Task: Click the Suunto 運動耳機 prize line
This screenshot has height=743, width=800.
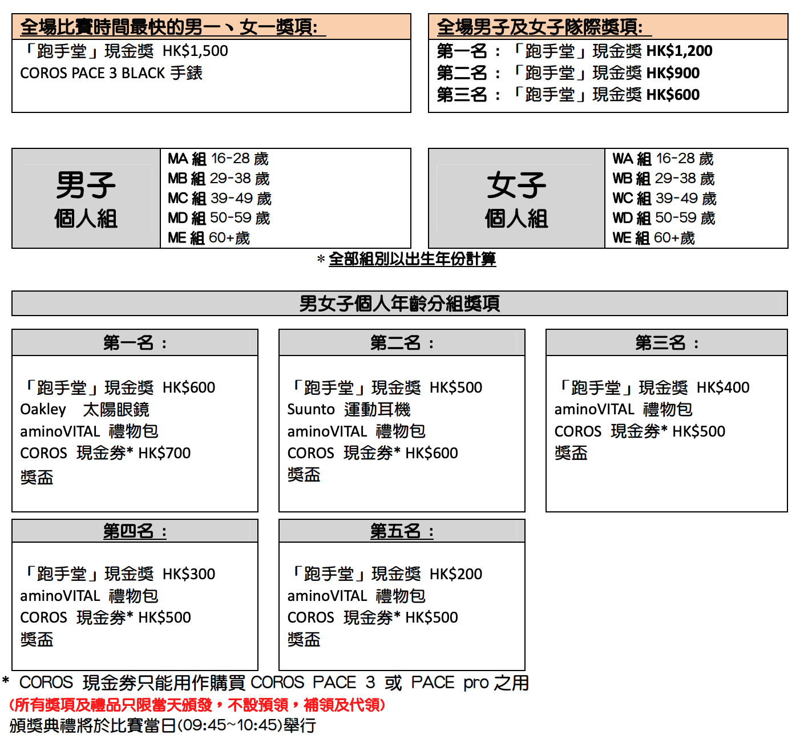Action: coord(349,410)
